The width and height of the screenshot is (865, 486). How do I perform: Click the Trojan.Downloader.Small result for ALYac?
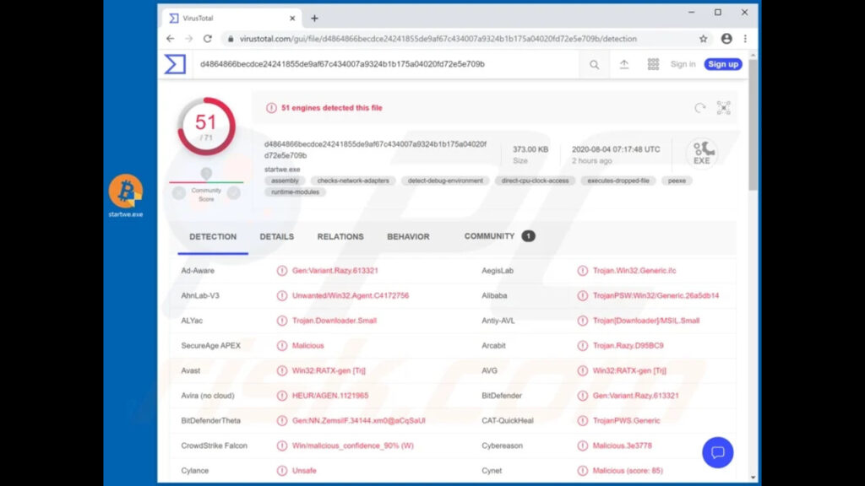pyautogui.click(x=335, y=321)
